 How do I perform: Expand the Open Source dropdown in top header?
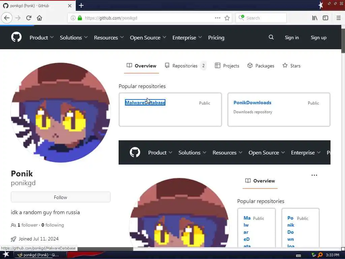(x=148, y=37)
